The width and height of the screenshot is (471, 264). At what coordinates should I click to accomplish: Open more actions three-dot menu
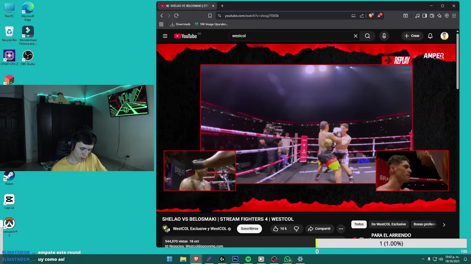pyautogui.click(x=341, y=228)
